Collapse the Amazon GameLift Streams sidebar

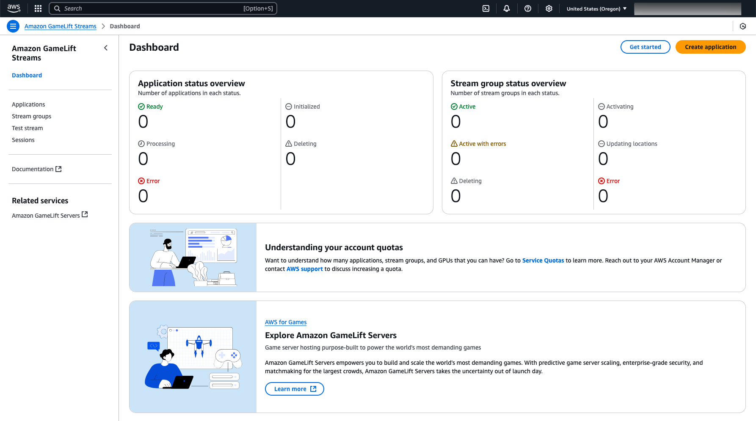coord(106,48)
